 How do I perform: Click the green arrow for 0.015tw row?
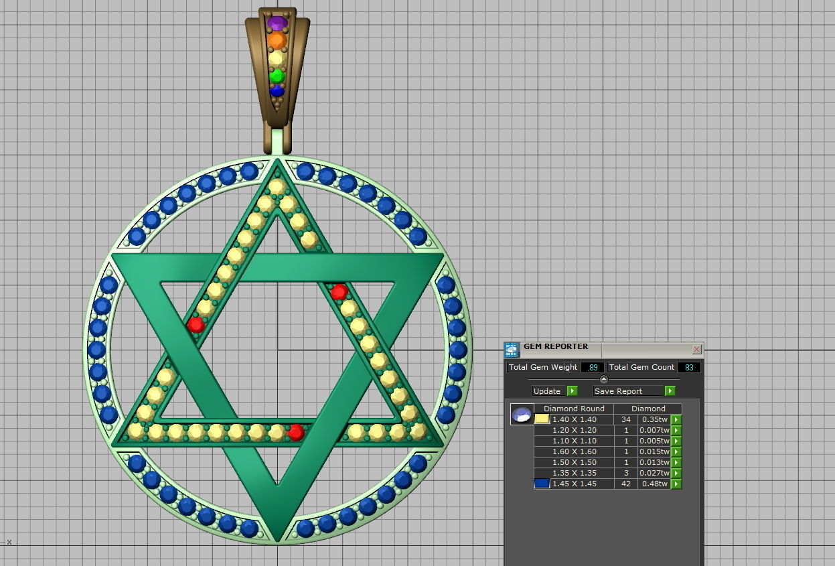[x=676, y=451]
